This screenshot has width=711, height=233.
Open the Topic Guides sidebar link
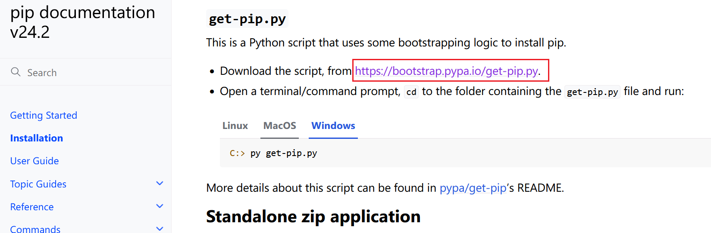pyautogui.click(x=38, y=184)
